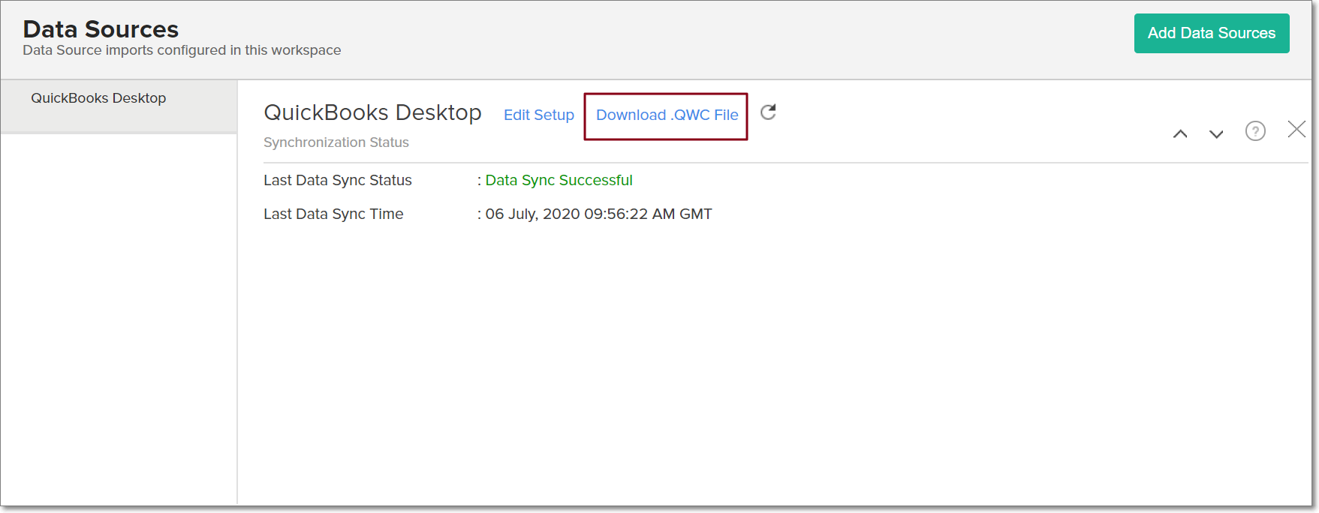Open the help question mark icon
Screen dimensions: 1319x513
pos(1255,131)
